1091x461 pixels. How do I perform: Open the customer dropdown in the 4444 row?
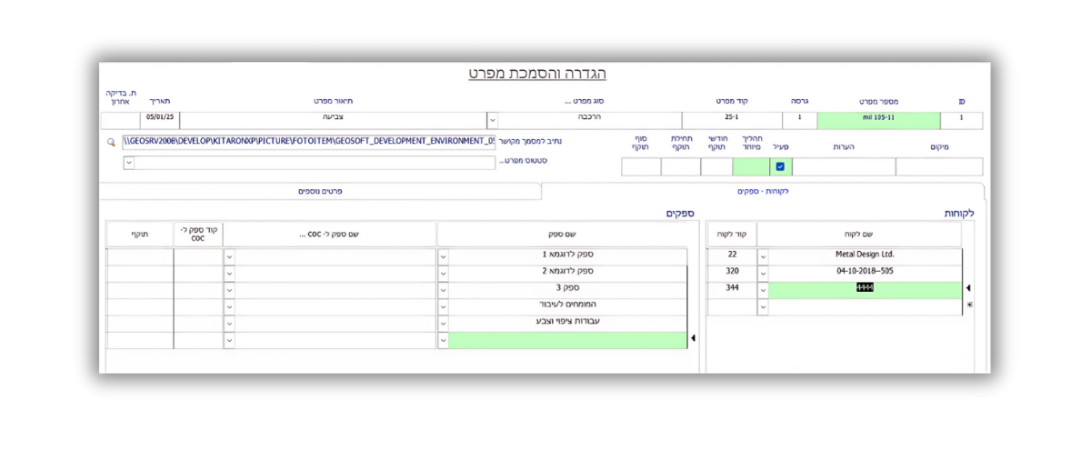click(x=763, y=290)
